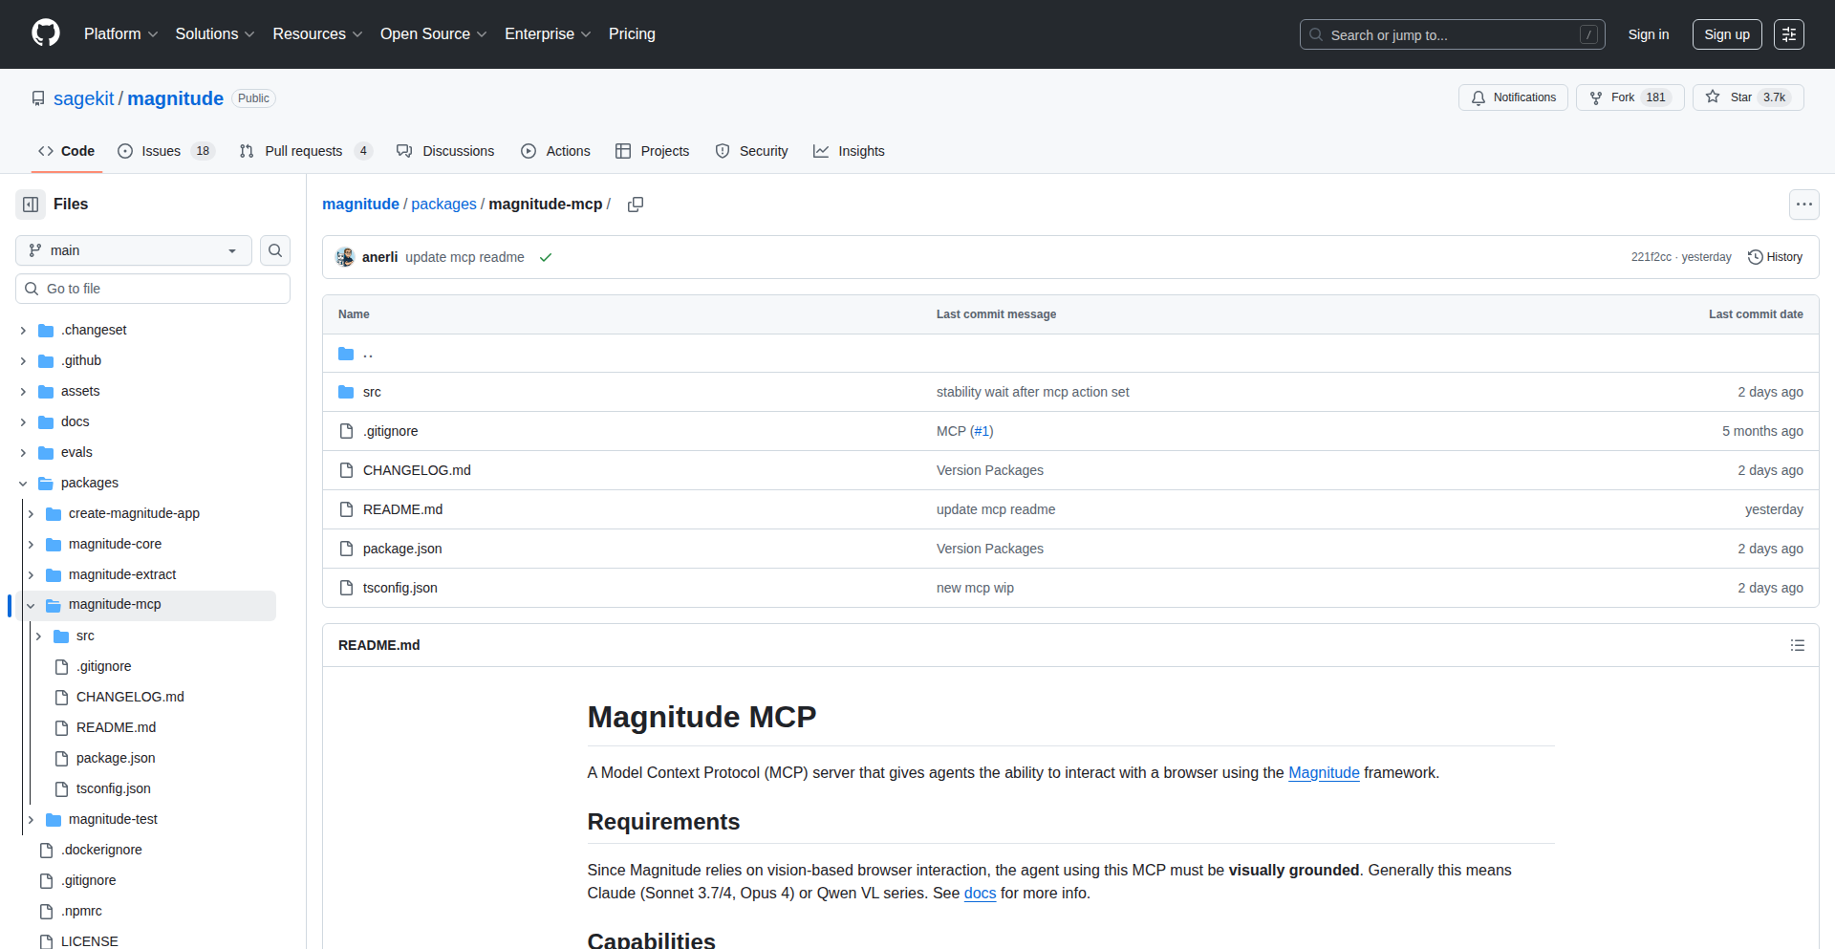Click the slash shortcut key in search box
Image resolution: width=1835 pixels, height=949 pixels.
[1588, 34]
